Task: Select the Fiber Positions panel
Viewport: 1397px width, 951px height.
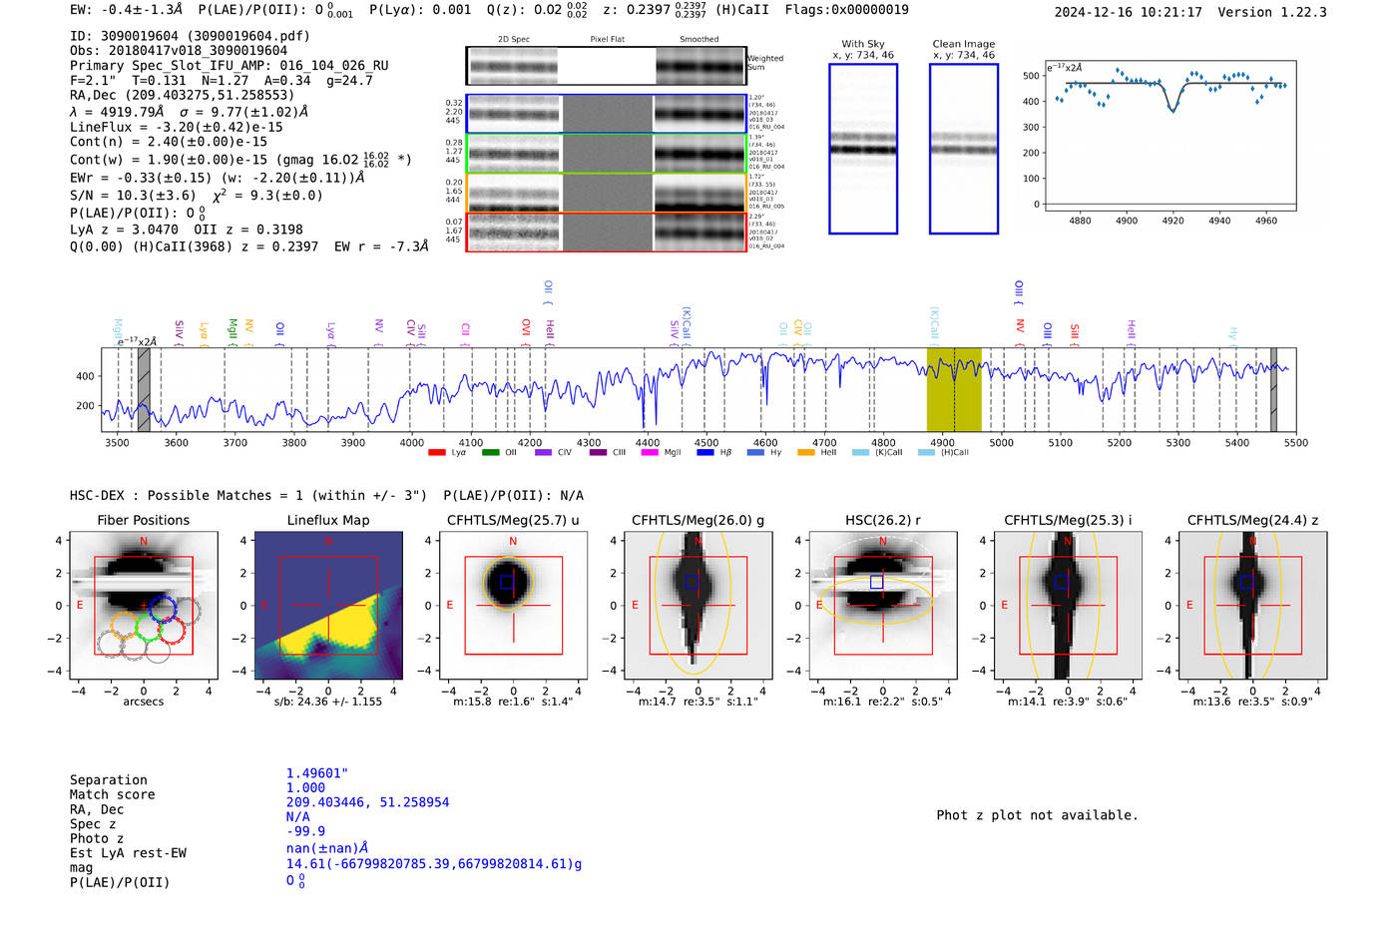Action: [x=144, y=605]
